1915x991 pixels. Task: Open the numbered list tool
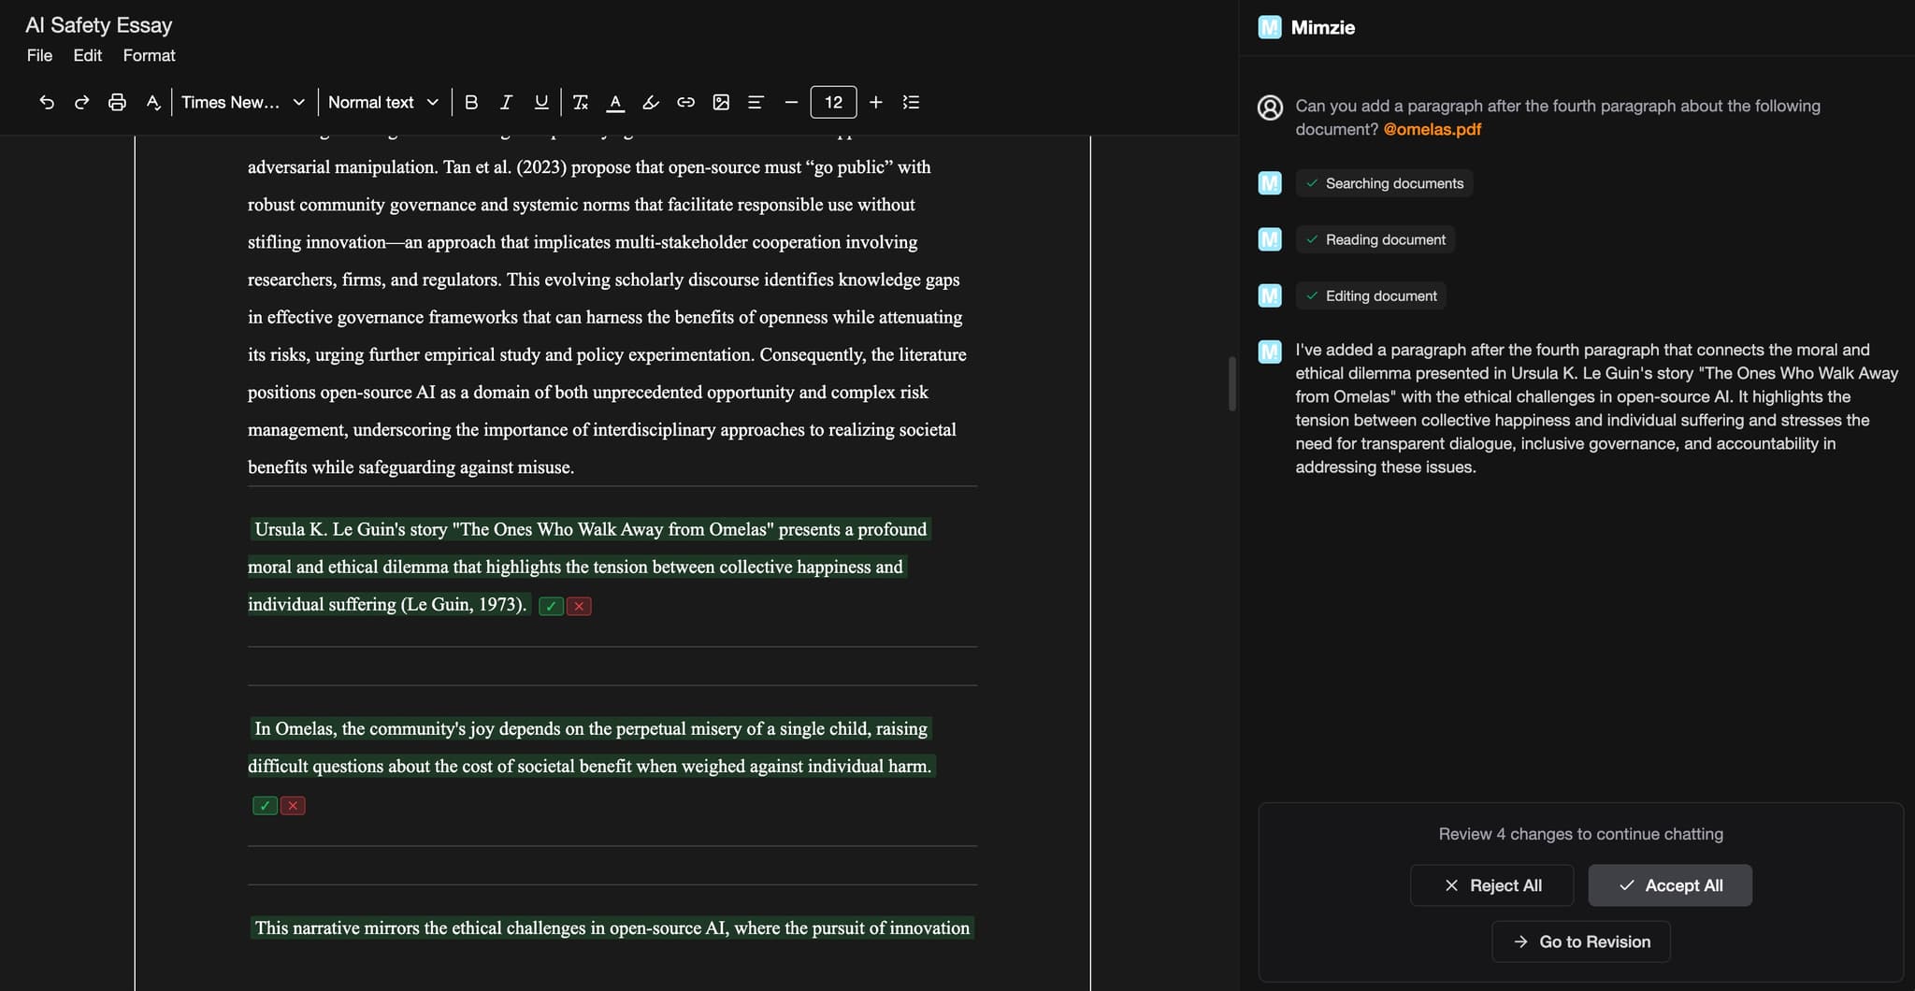(x=911, y=102)
